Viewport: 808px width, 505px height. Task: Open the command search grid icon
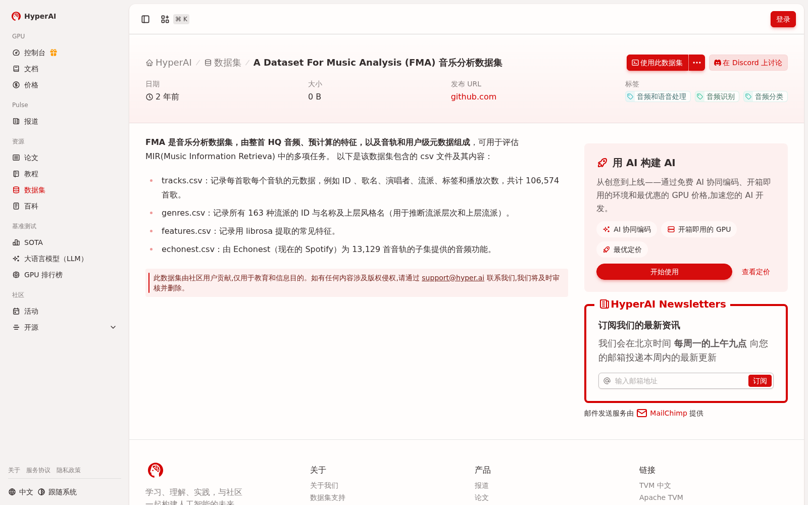(165, 19)
